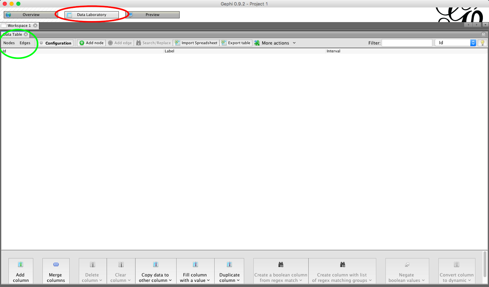Open the workspace list dropdown arrow

tap(485, 24)
